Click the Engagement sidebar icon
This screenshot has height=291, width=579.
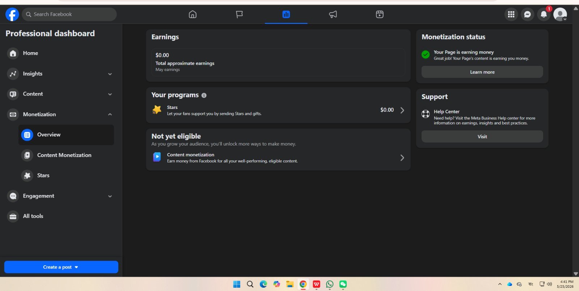pos(13,196)
